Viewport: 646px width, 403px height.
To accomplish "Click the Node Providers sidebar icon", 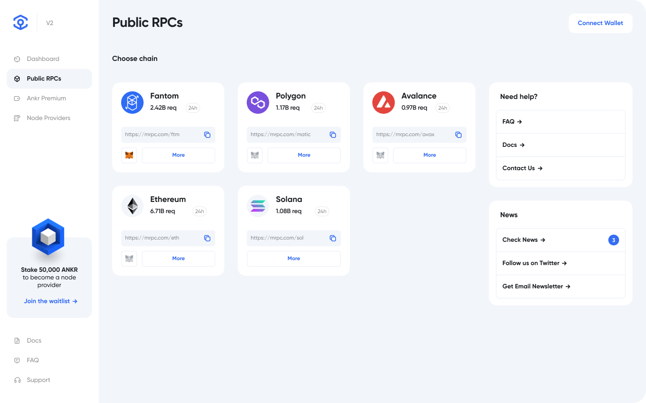I will coord(17,118).
